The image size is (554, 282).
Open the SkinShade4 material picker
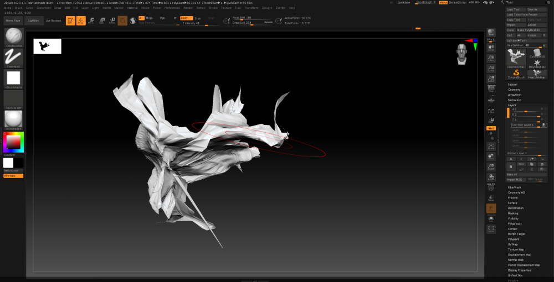pyautogui.click(x=13, y=120)
